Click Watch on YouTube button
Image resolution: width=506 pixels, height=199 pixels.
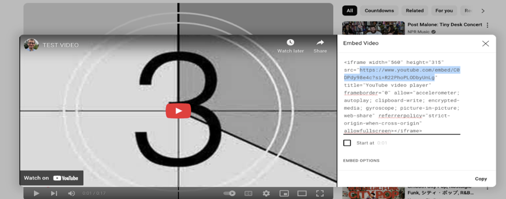pyautogui.click(x=52, y=178)
